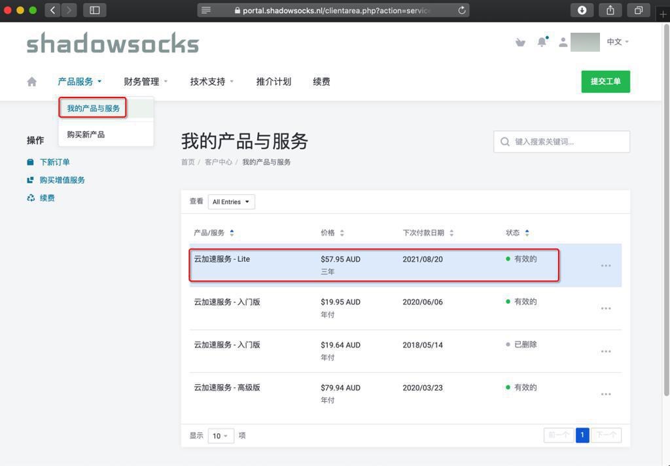Click 首页 breadcrumb link
Viewport: 670px width, 466px height.
click(x=188, y=162)
